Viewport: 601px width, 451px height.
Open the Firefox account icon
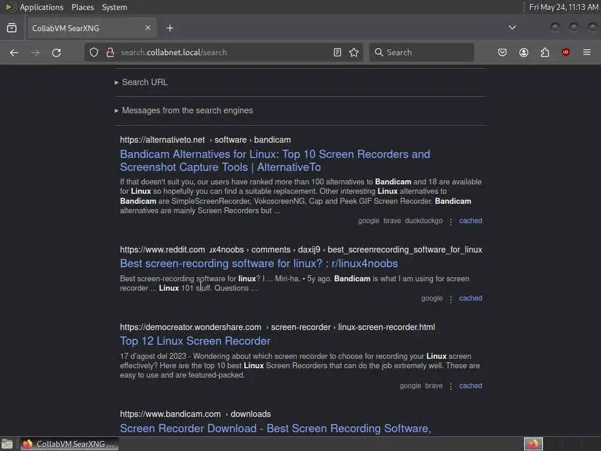coord(524,52)
